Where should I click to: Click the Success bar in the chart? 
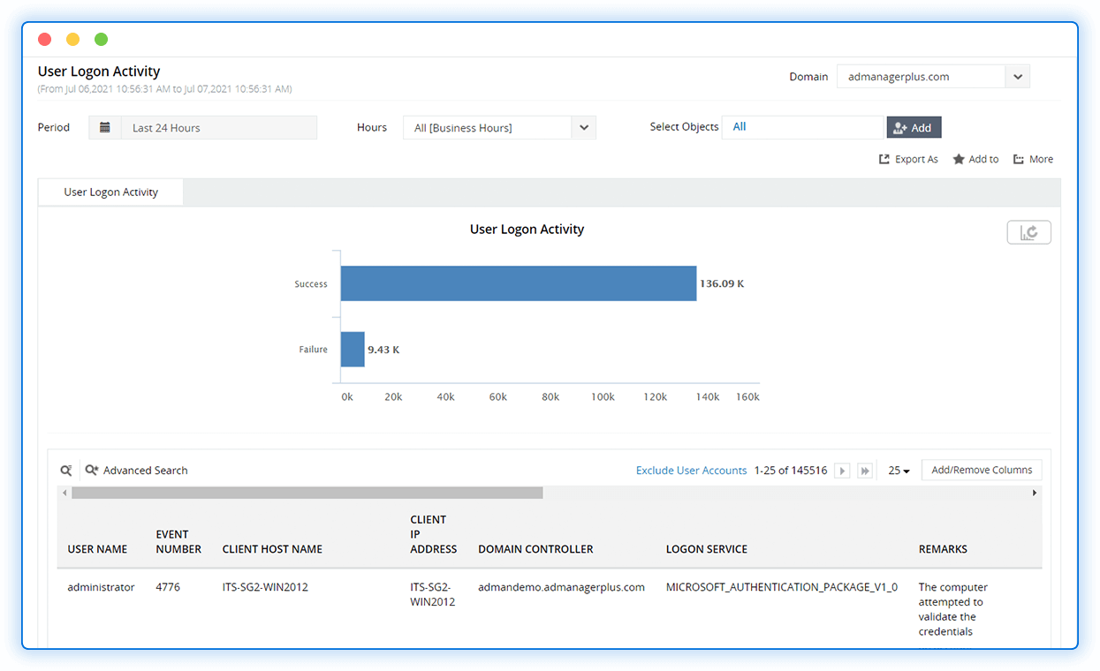pyautogui.click(x=517, y=283)
